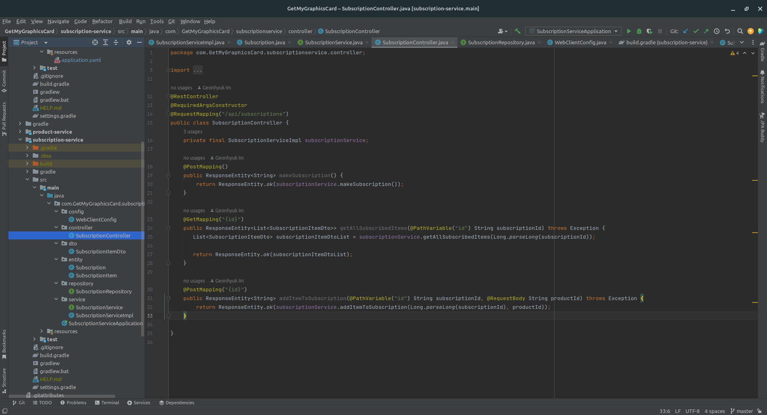Image resolution: width=767 pixels, height=415 pixels.
Task: Click Select Opened File target icon
Action: [x=95, y=42]
